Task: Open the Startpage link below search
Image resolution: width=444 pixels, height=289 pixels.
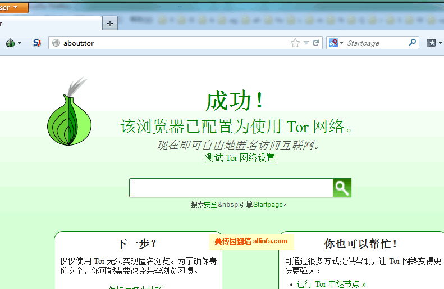Action: coord(268,205)
